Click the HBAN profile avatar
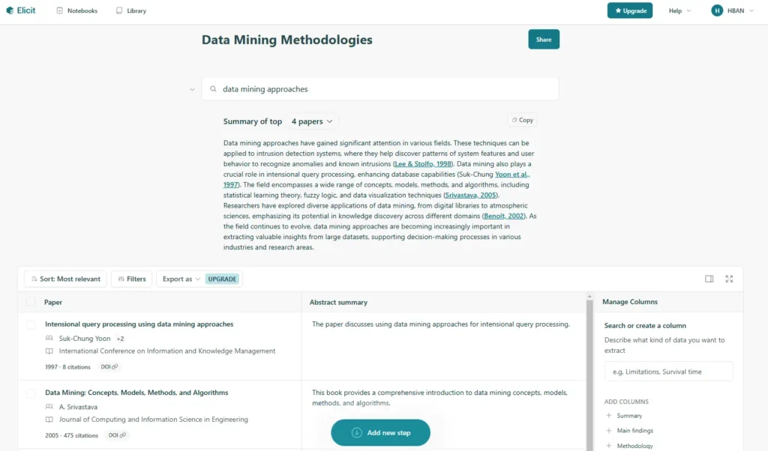The width and height of the screenshot is (768, 451). (x=717, y=10)
